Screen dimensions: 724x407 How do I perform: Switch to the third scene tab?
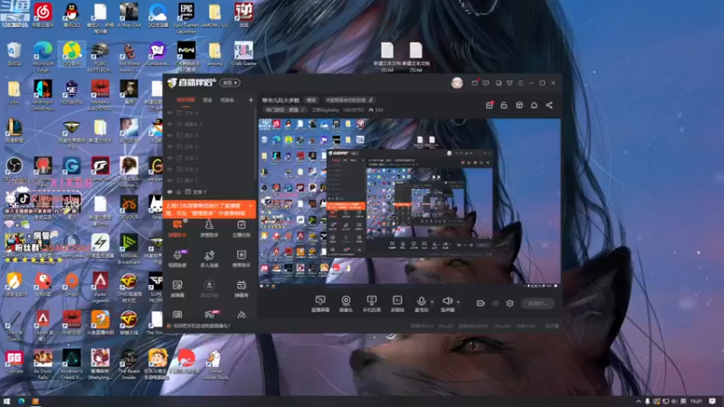(x=227, y=100)
